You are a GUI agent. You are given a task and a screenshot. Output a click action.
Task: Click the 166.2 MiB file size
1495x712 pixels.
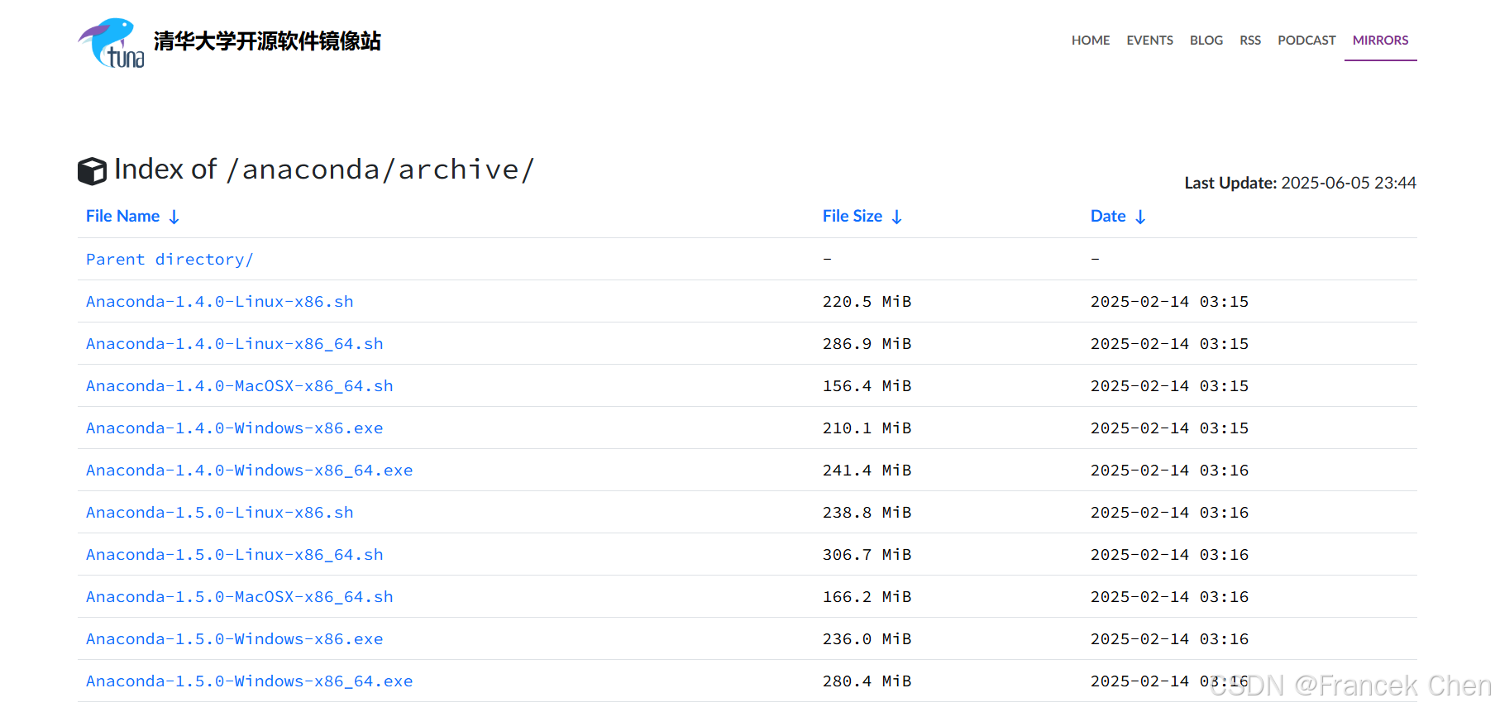[867, 597]
